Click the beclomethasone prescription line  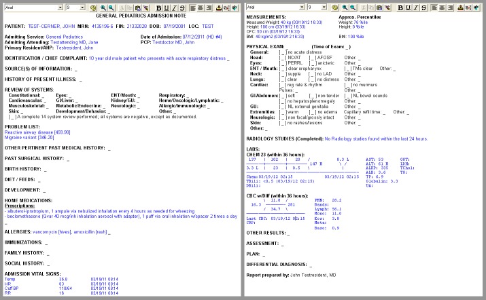pyautogui.click(x=121, y=217)
